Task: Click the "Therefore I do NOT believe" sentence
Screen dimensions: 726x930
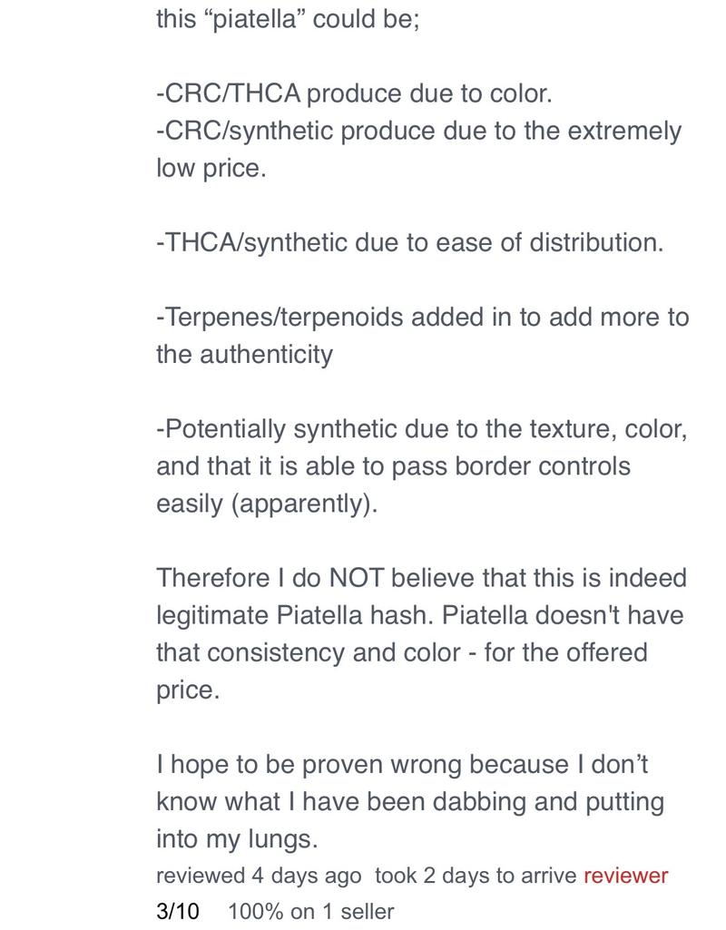Action: tap(421, 578)
